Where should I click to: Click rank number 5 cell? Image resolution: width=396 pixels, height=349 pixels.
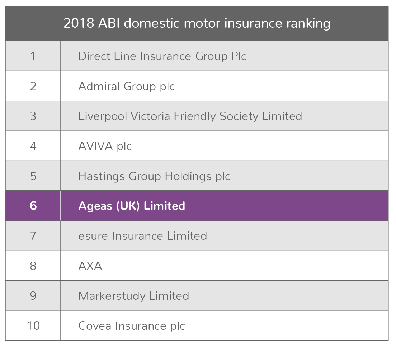33,176
